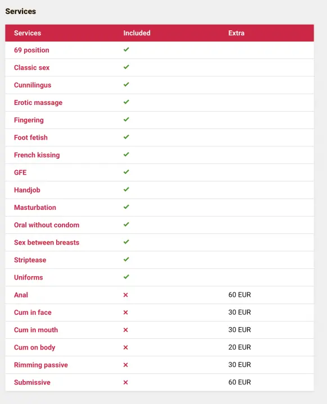Image resolution: width=327 pixels, height=404 pixels.
Task: Click the Services column header
Action: 28,33
